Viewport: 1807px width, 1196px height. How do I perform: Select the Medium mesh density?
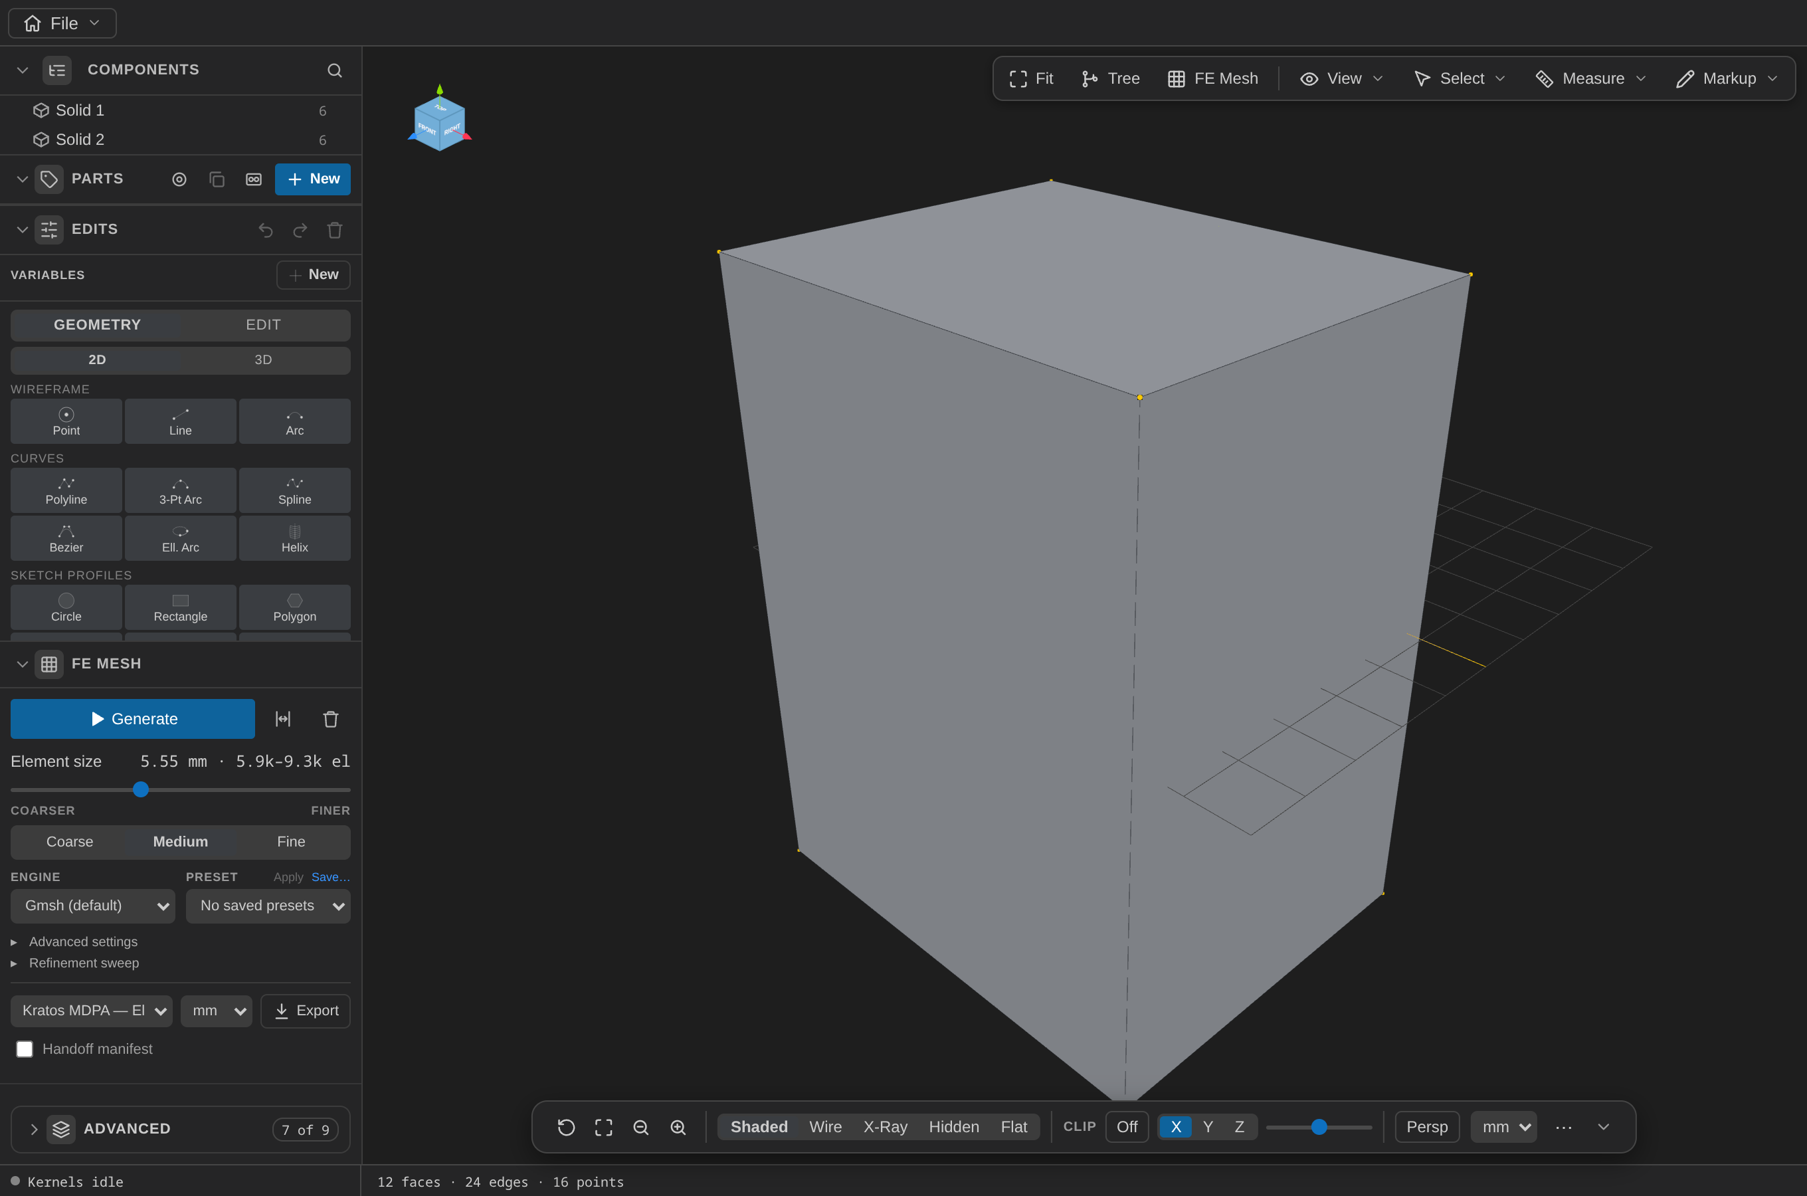pos(181,842)
